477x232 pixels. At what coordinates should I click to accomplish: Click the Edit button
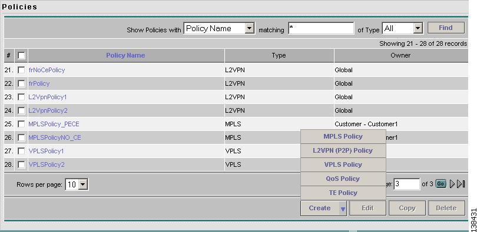[368, 208]
